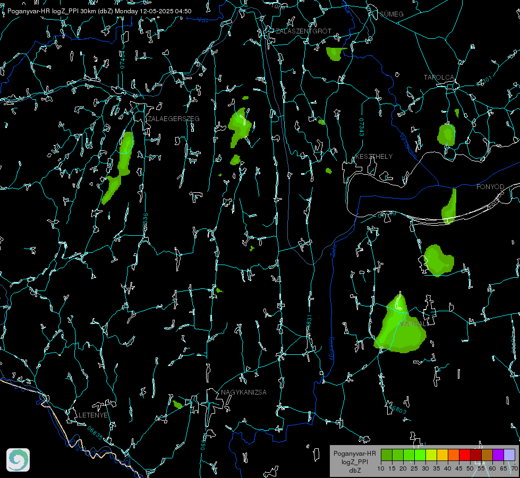520x478 pixels.
Task: Click the radar echo below Tapolca
Action: pyautogui.click(x=446, y=135)
